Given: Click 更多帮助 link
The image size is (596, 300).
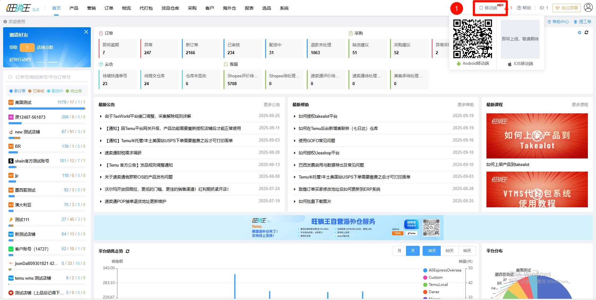Looking at the screenshot, I should 466,105.
